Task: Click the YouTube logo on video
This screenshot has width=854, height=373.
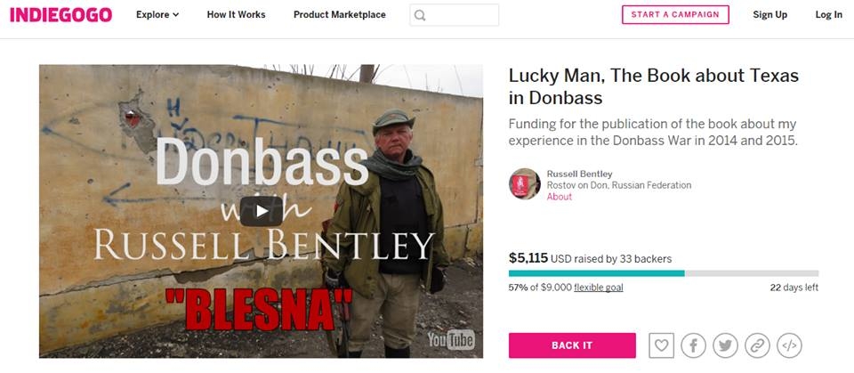Action: pyautogui.click(x=450, y=339)
